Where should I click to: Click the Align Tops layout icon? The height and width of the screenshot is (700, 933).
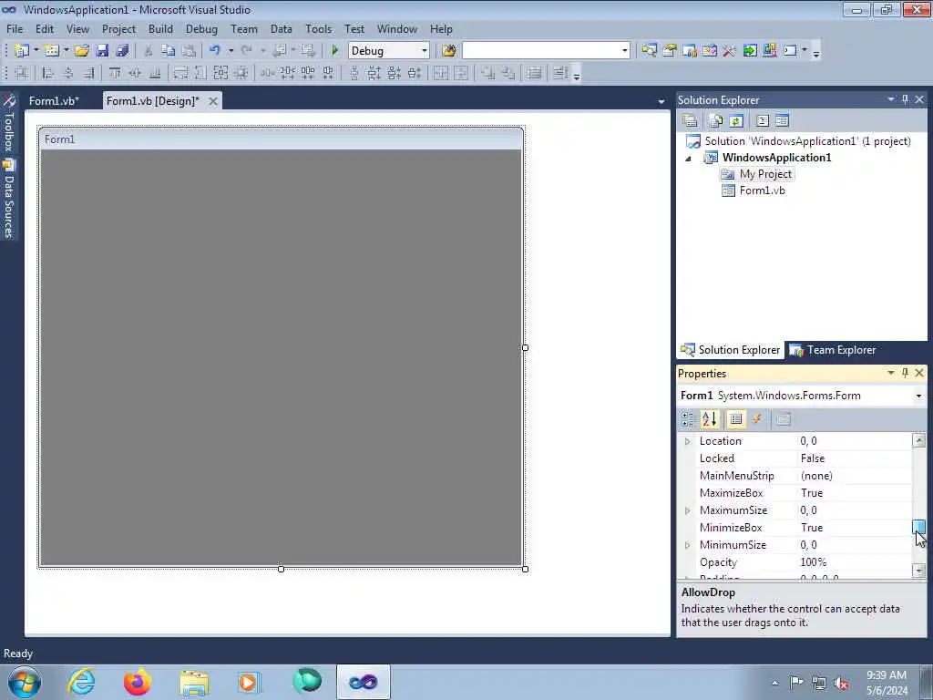coord(114,73)
